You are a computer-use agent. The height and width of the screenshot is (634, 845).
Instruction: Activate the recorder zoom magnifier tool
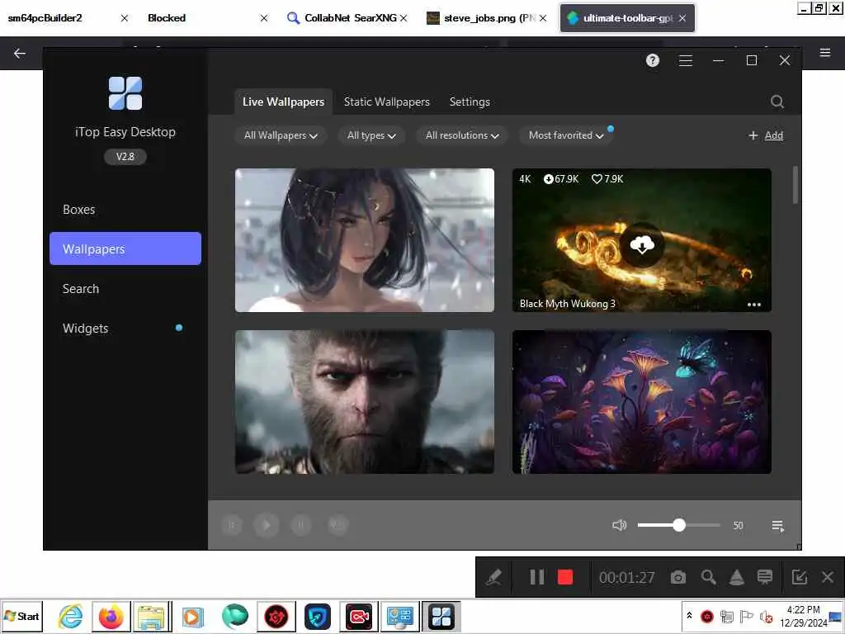[x=708, y=577]
